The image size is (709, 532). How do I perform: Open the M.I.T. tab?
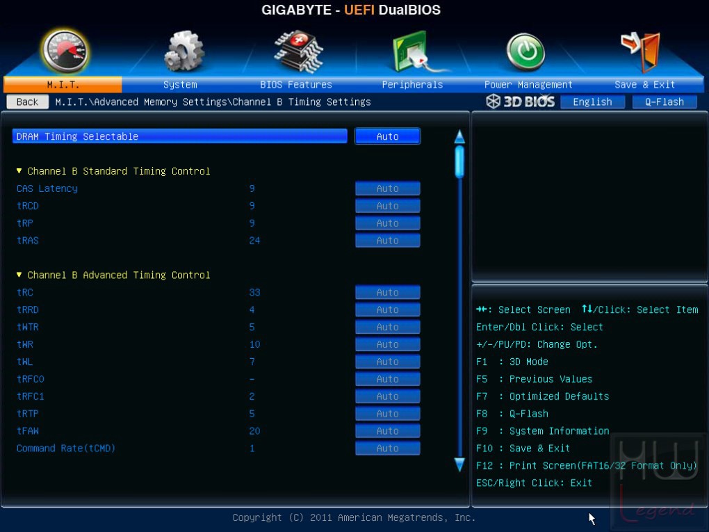coord(63,85)
